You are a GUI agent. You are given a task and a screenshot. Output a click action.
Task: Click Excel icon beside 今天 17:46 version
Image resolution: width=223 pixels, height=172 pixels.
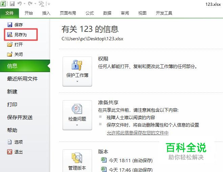tap(104, 169)
